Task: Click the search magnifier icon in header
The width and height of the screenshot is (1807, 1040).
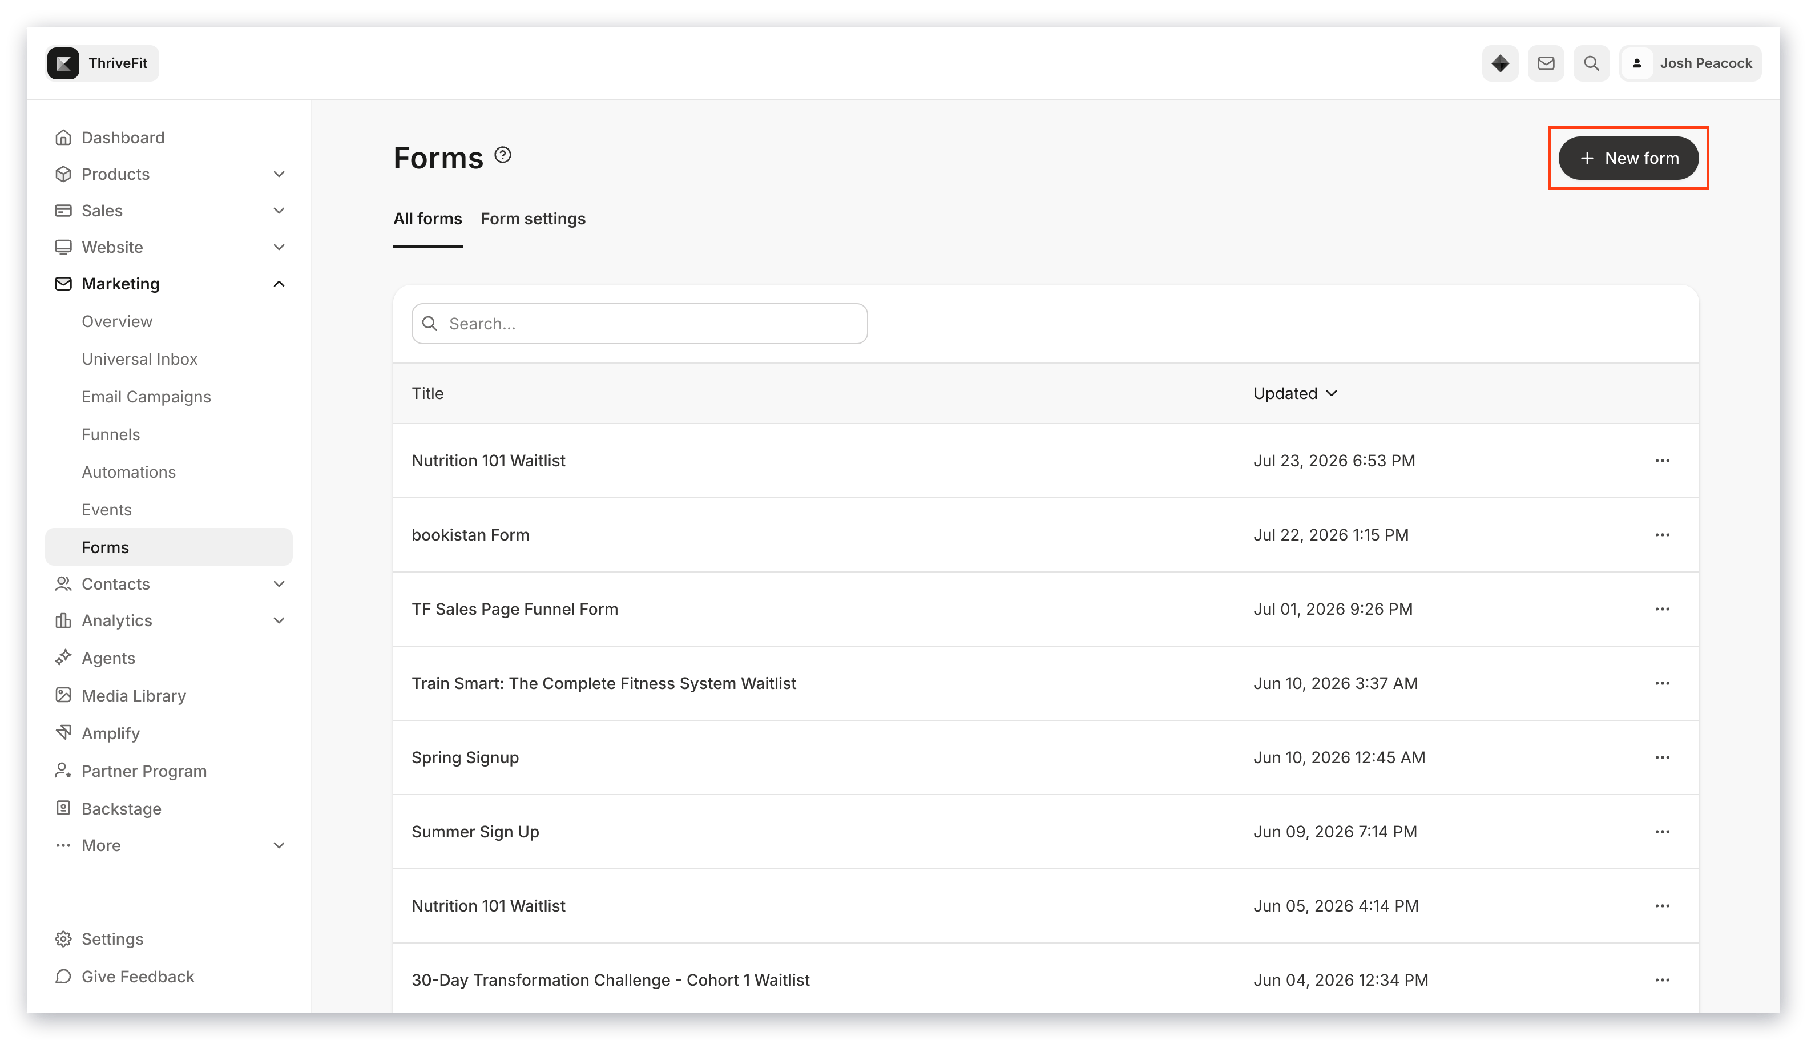Action: coord(1591,63)
